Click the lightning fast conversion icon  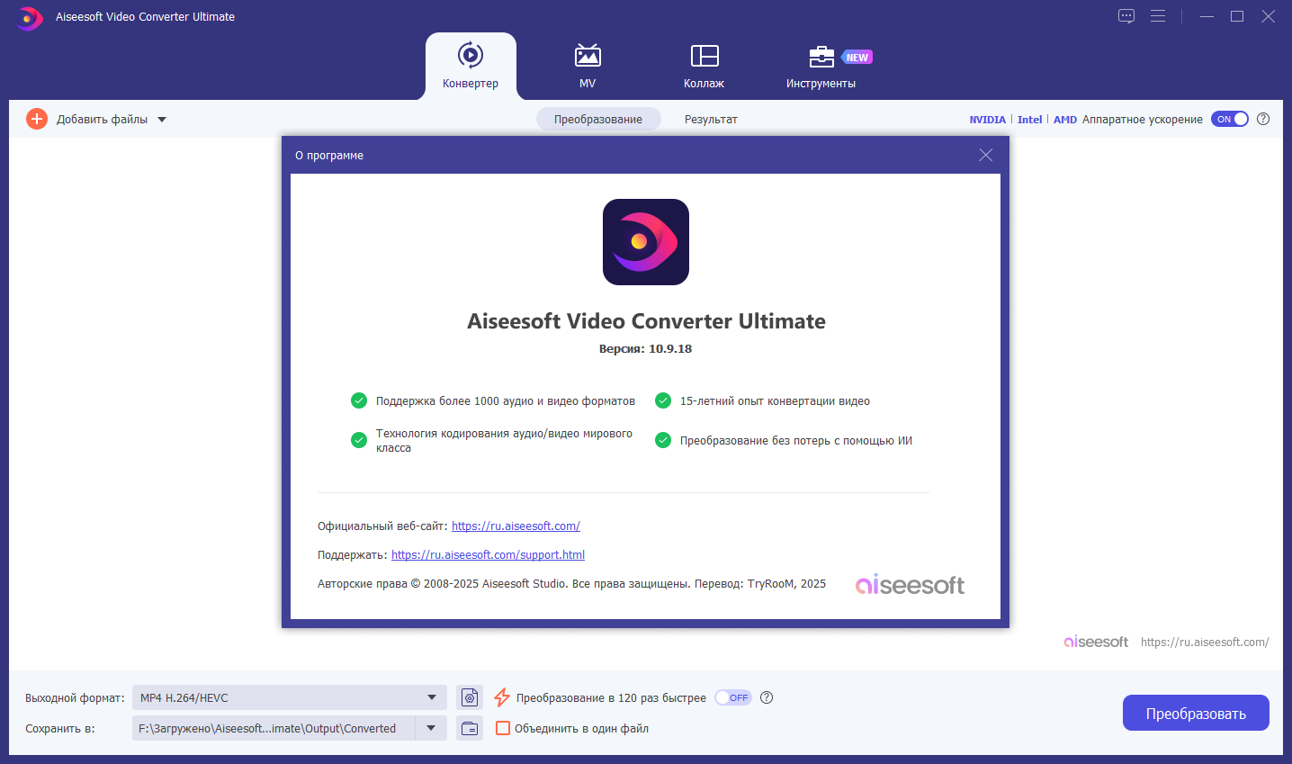tap(502, 697)
